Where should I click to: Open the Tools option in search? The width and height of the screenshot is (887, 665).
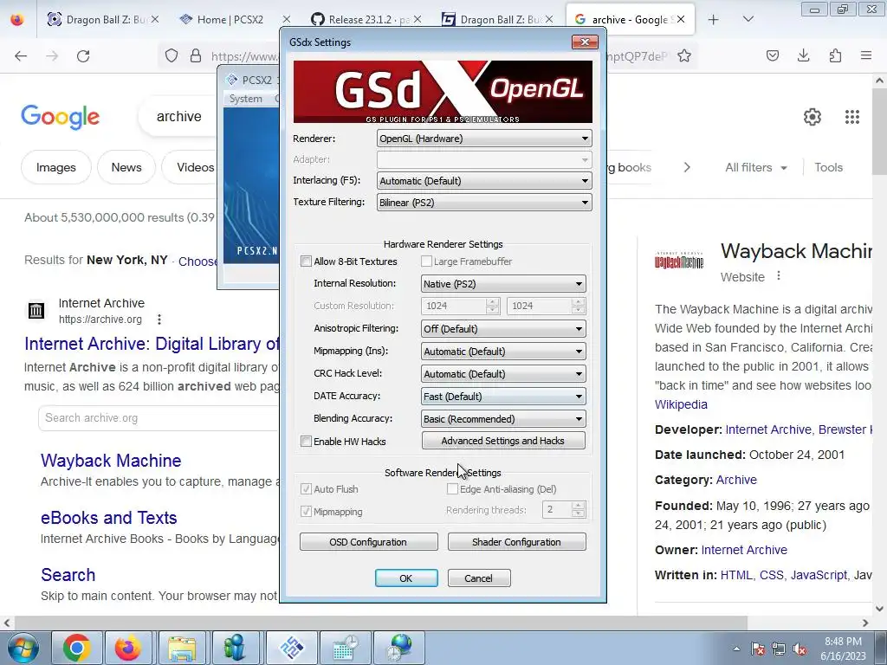828,167
